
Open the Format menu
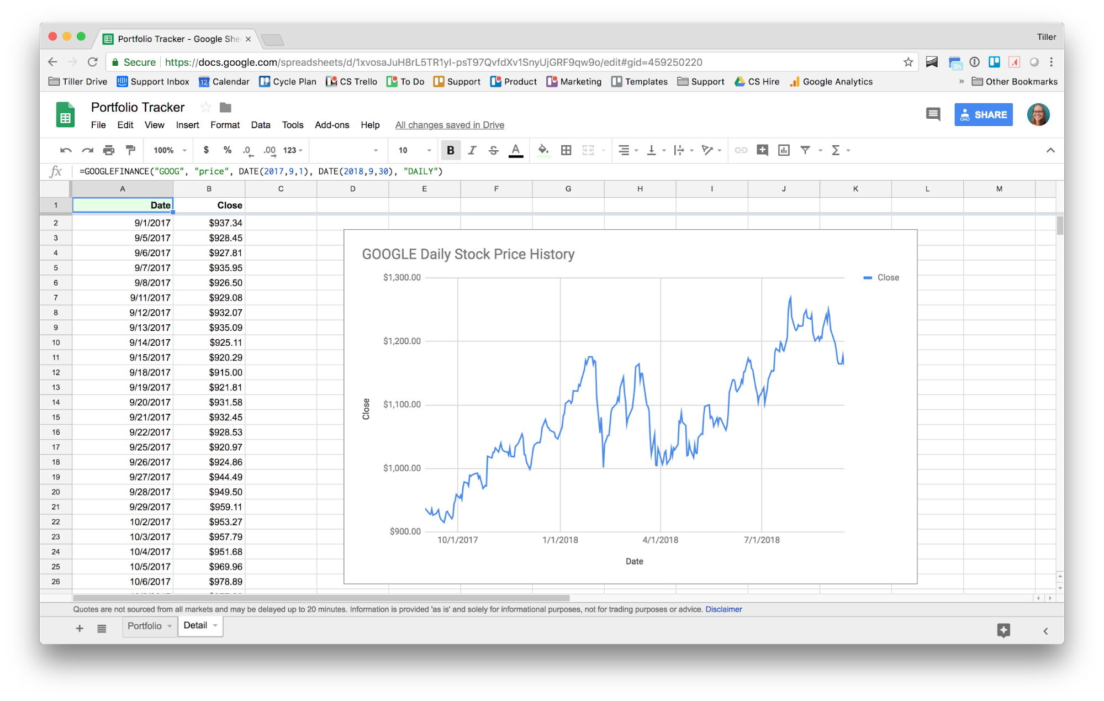click(x=225, y=125)
